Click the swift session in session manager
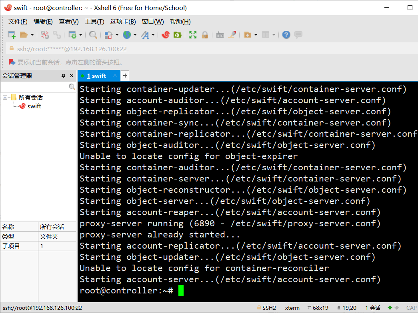Viewport: 418px width, 313px height. [x=34, y=106]
